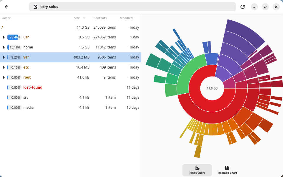
Task: Sort by the Modified column header
Action: click(126, 18)
